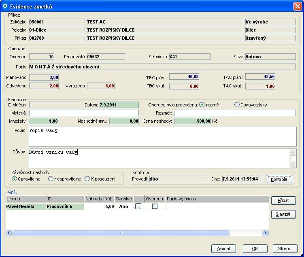Click the Vyřazeno value 6,00

[x=101, y=86]
